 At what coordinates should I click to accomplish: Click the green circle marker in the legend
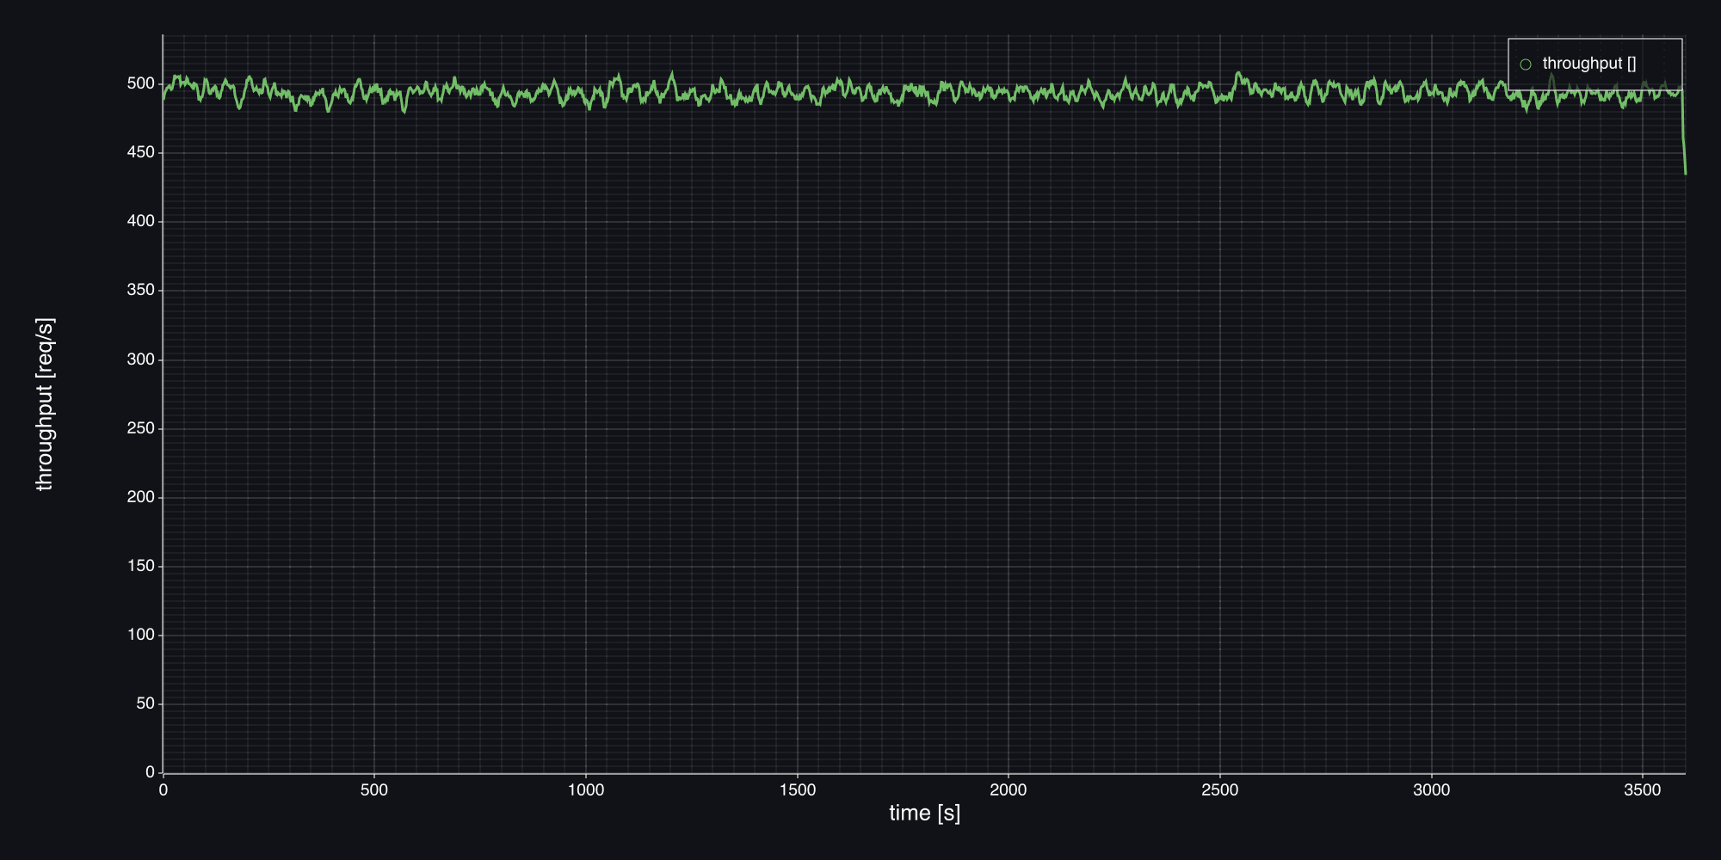click(x=1526, y=64)
